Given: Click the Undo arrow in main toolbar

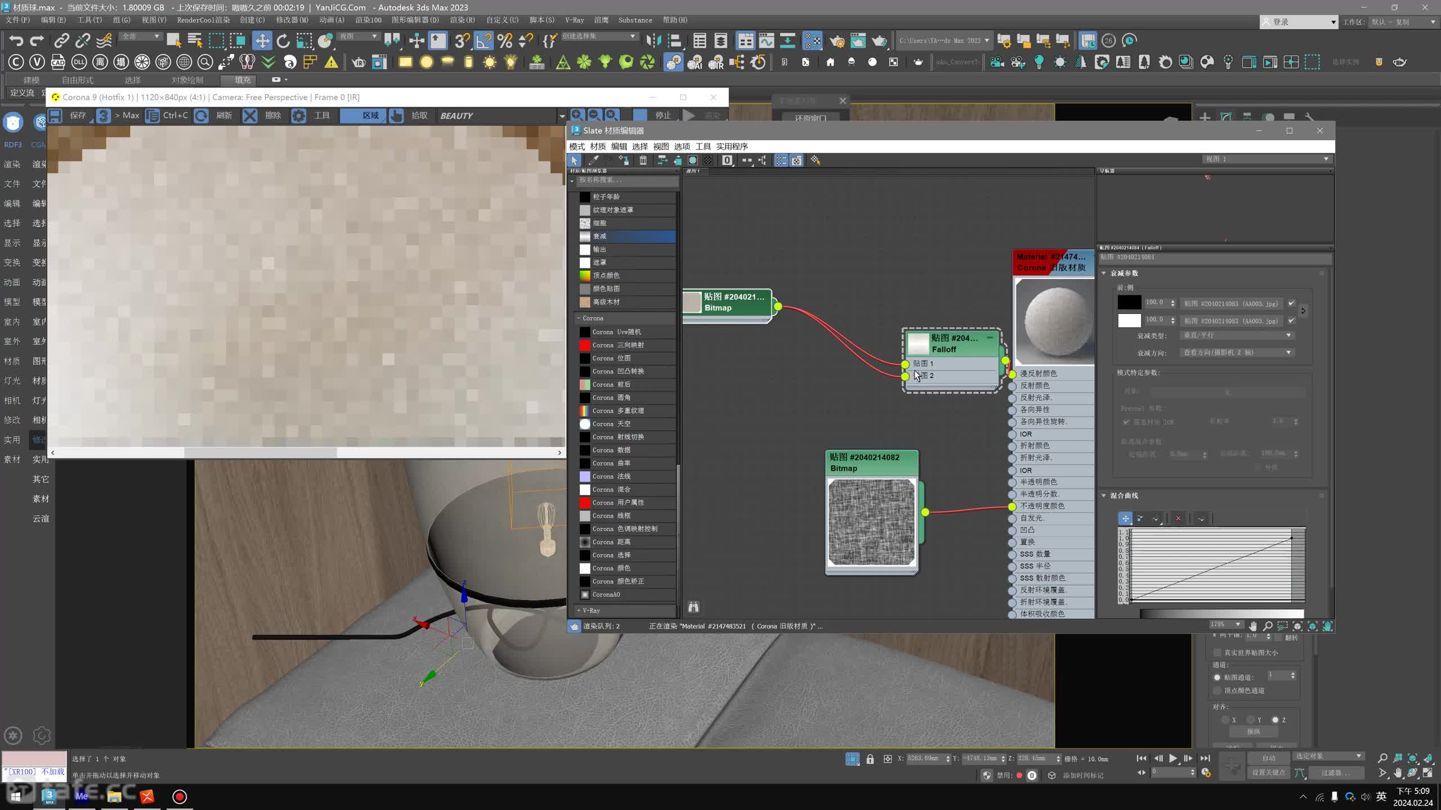Looking at the screenshot, I should (x=16, y=40).
